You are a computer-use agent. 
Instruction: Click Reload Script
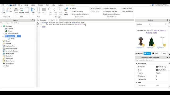[x=95, y=11]
